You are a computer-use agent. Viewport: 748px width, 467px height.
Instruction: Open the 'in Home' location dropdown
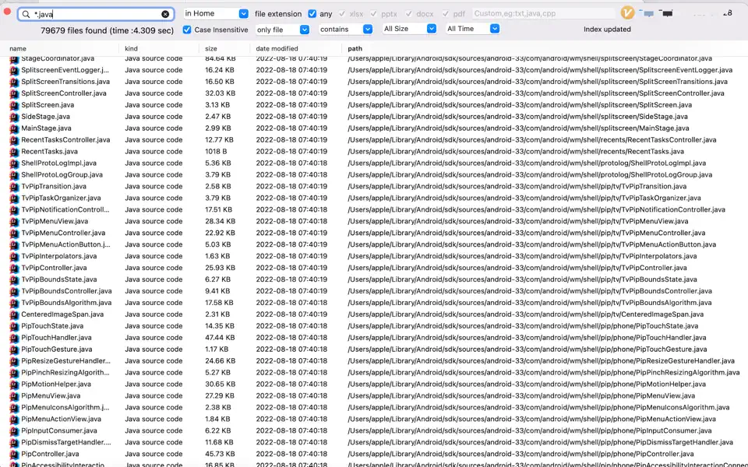click(x=216, y=14)
